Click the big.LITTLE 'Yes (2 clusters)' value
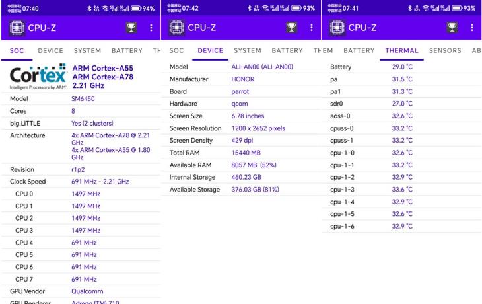The width and height of the screenshot is (482, 304). (x=92, y=124)
